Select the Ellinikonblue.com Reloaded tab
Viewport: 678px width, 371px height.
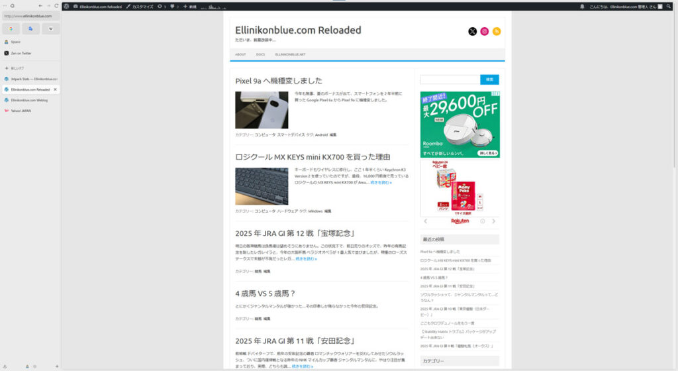30,89
